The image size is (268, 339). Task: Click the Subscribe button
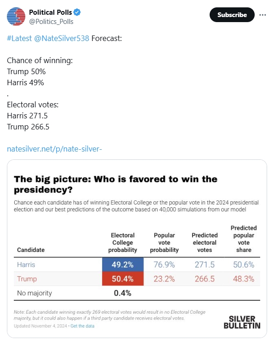(x=232, y=15)
